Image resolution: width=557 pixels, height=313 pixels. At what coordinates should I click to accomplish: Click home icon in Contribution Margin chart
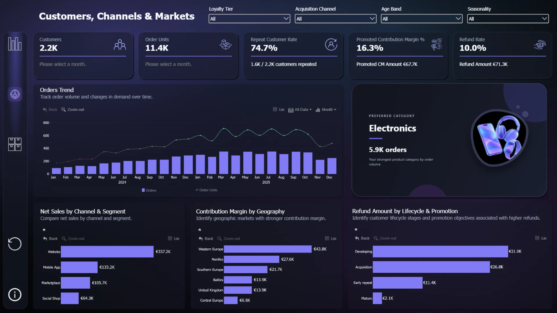[200, 230]
